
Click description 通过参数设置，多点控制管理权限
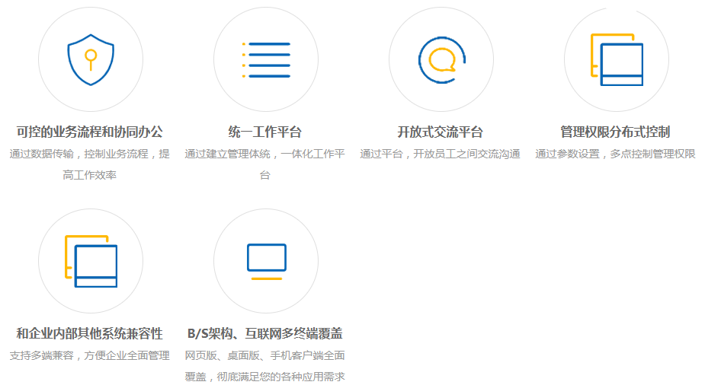616,154
